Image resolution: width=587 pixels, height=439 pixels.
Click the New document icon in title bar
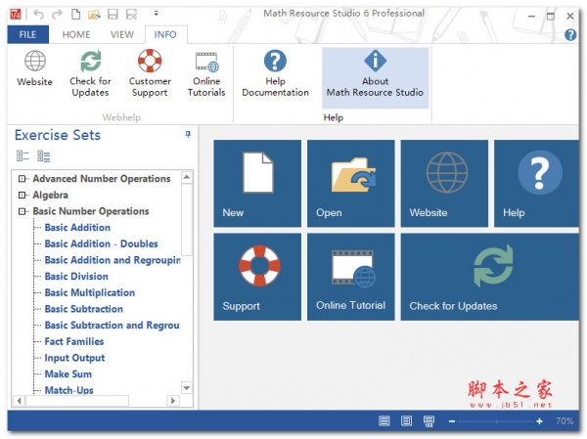click(75, 15)
